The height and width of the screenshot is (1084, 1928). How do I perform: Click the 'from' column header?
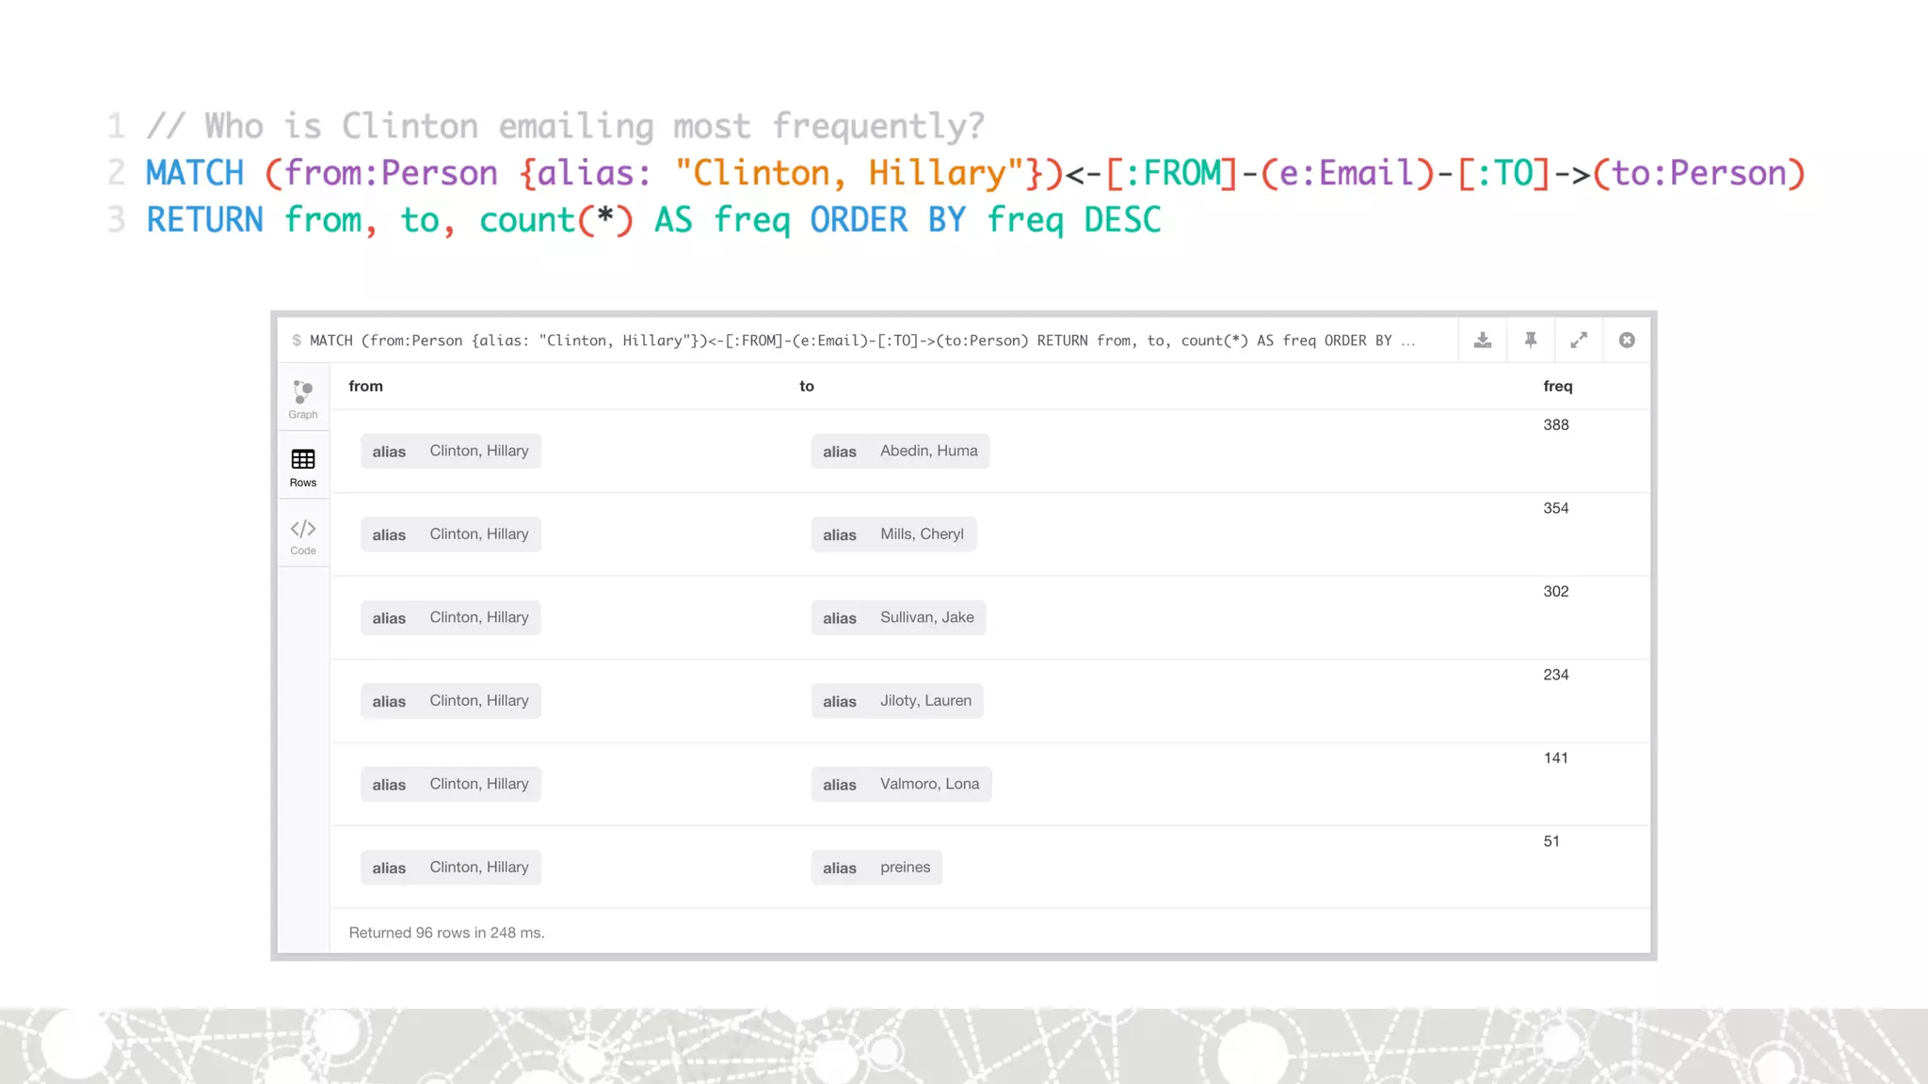click(x=365, y=386)
